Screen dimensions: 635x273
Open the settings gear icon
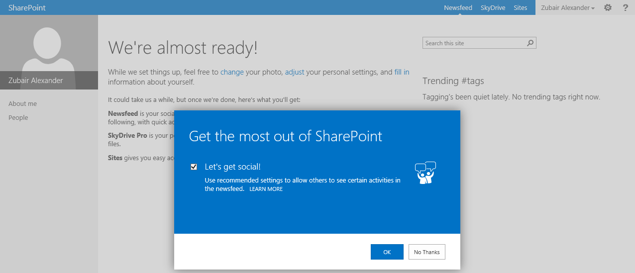point(608,7)
